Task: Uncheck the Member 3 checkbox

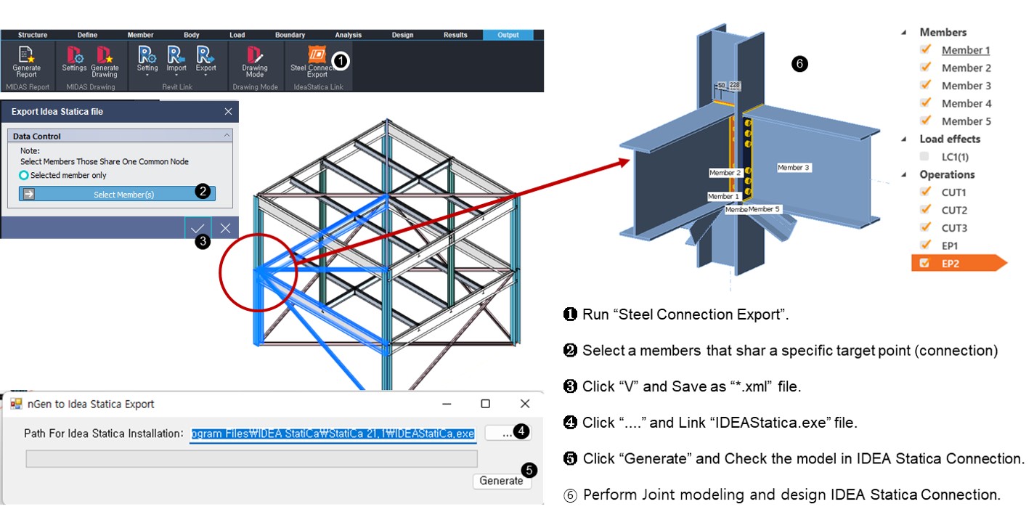Action: 925,85
